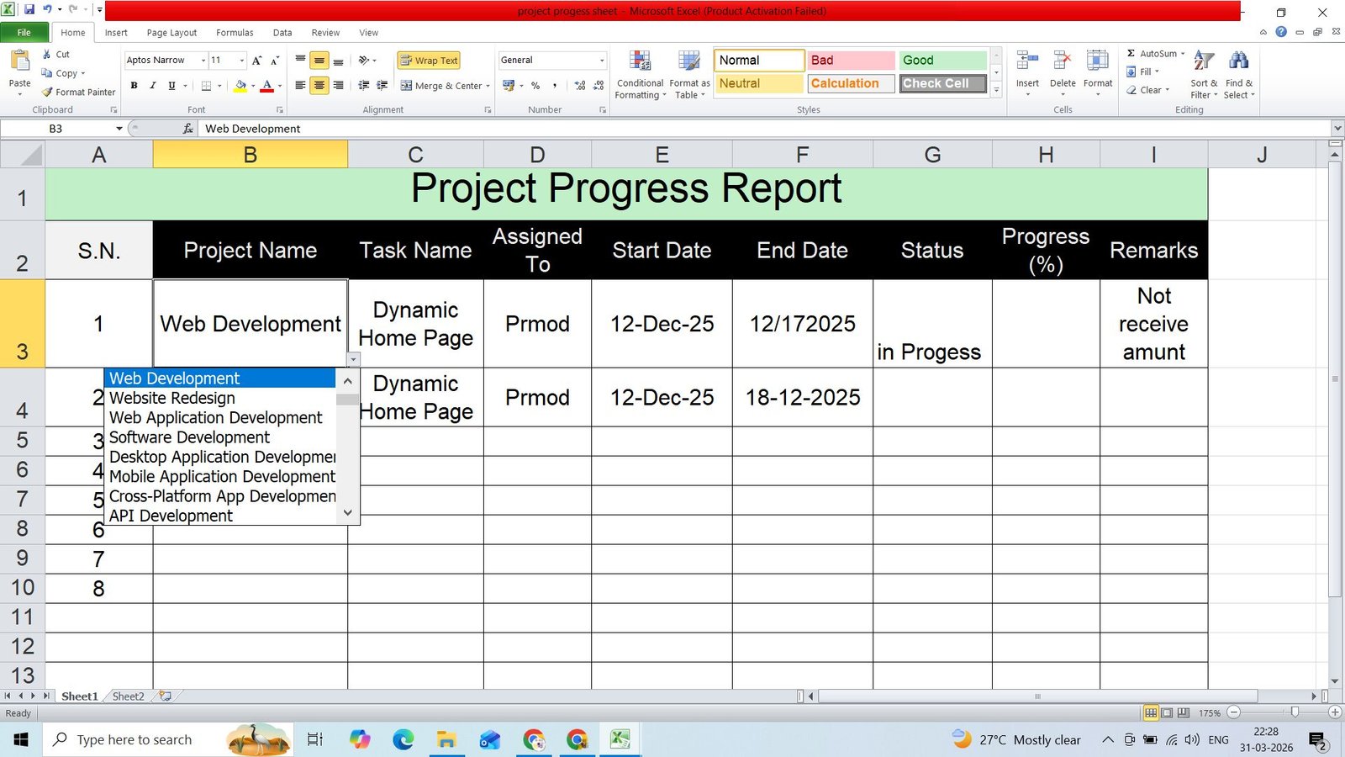The image size is (1345, 757).
Task: Switch to Sheet2 worksheet tab
Action: click(x=129, y=696)
